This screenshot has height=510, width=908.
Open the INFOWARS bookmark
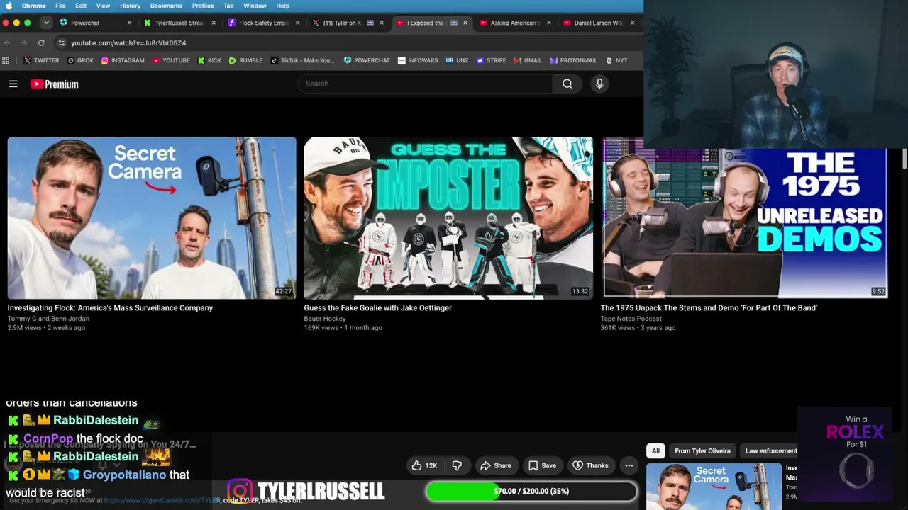[x=418, y=60]
